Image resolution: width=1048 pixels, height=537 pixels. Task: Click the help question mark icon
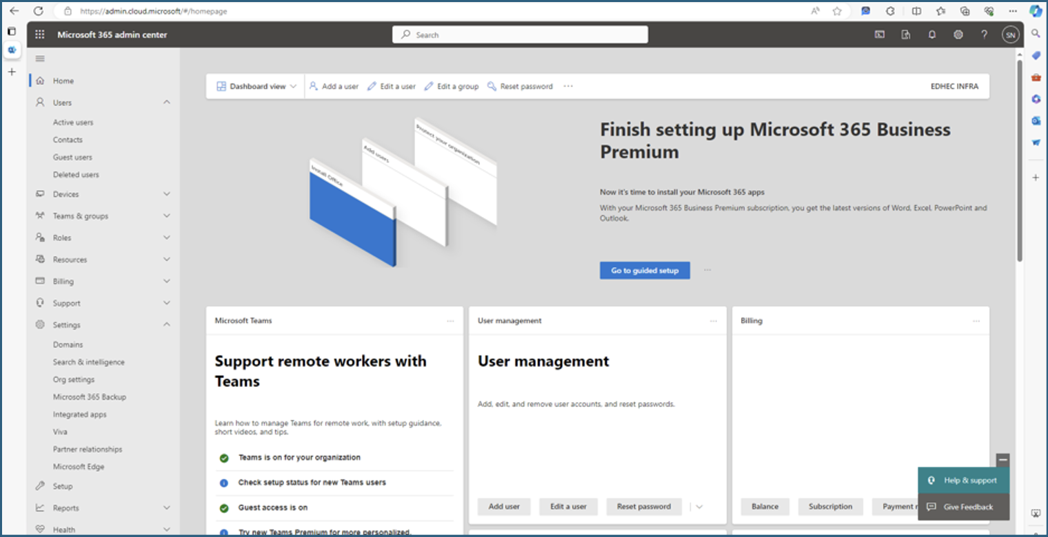[x=984, y=34]
